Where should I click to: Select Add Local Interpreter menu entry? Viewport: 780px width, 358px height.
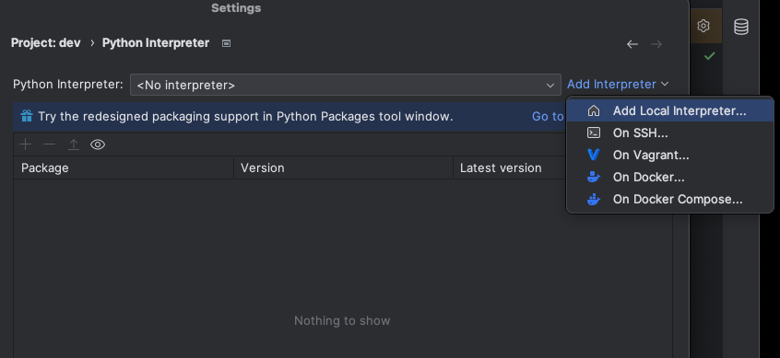click(670, 110)
